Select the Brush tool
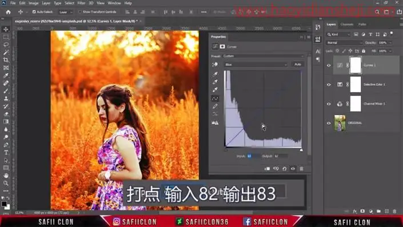The height and width of the screenshot is (227, 403). coord(6,91)
